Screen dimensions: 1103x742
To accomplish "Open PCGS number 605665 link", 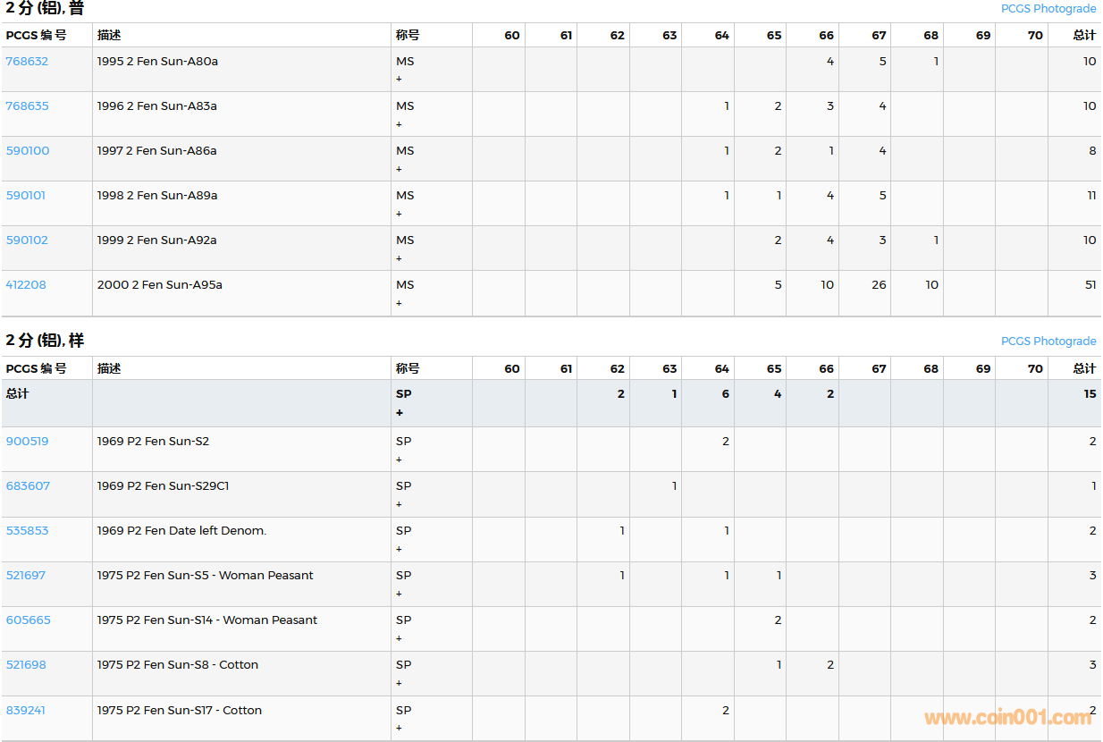I will 27,620.
